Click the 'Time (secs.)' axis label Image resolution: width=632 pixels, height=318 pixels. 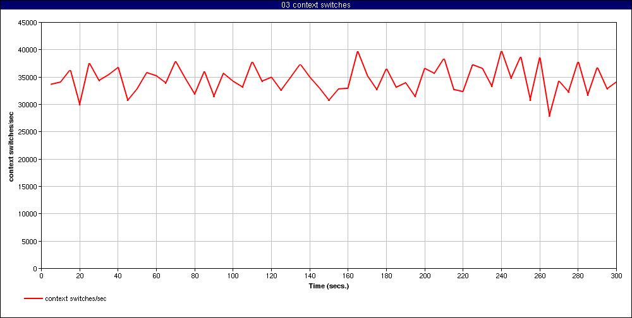[x=329, y=286]
